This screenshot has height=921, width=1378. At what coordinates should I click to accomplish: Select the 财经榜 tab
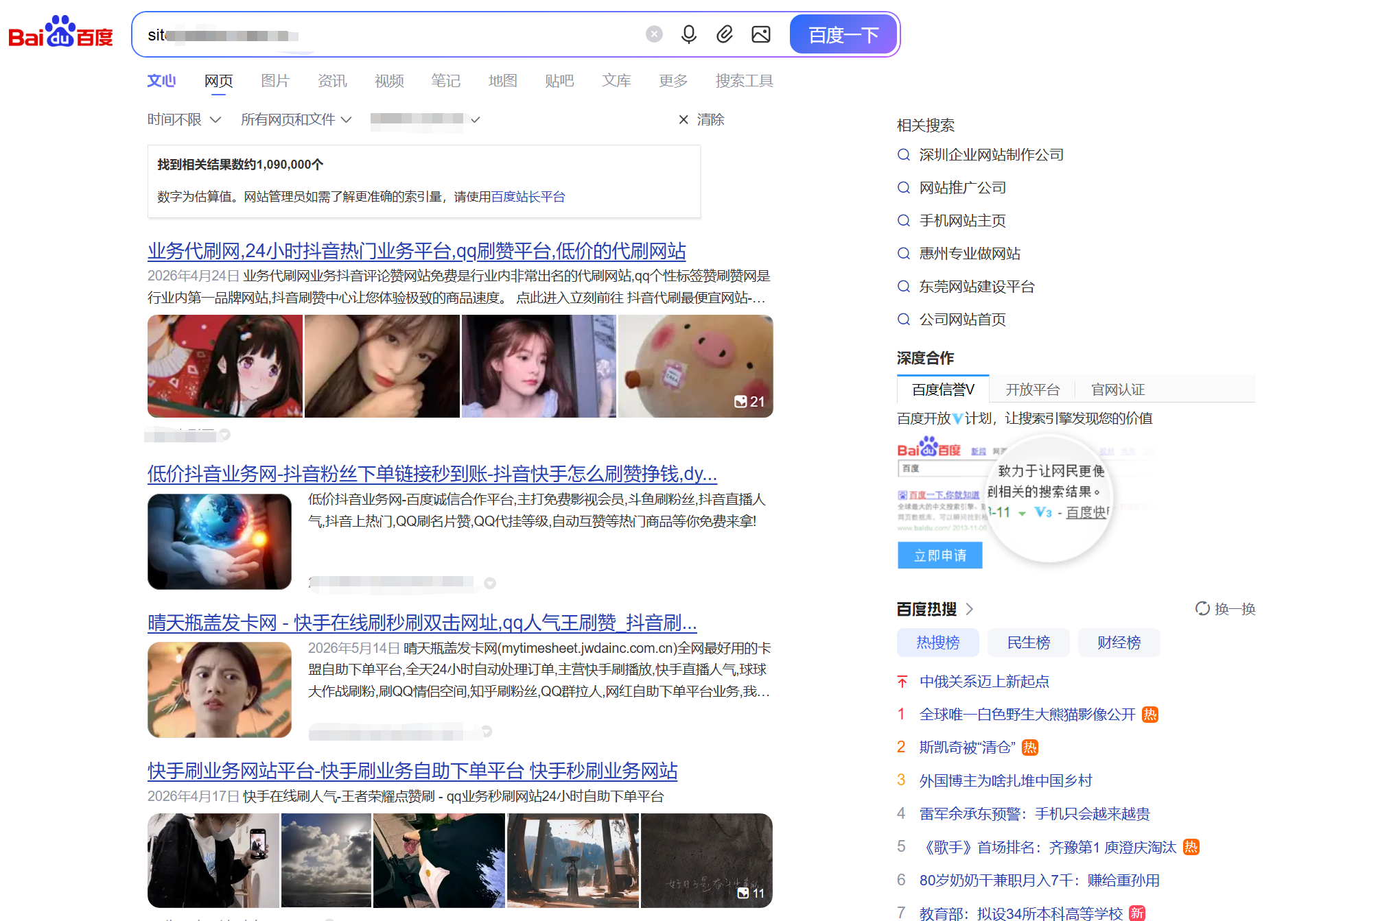[1119, 643]
